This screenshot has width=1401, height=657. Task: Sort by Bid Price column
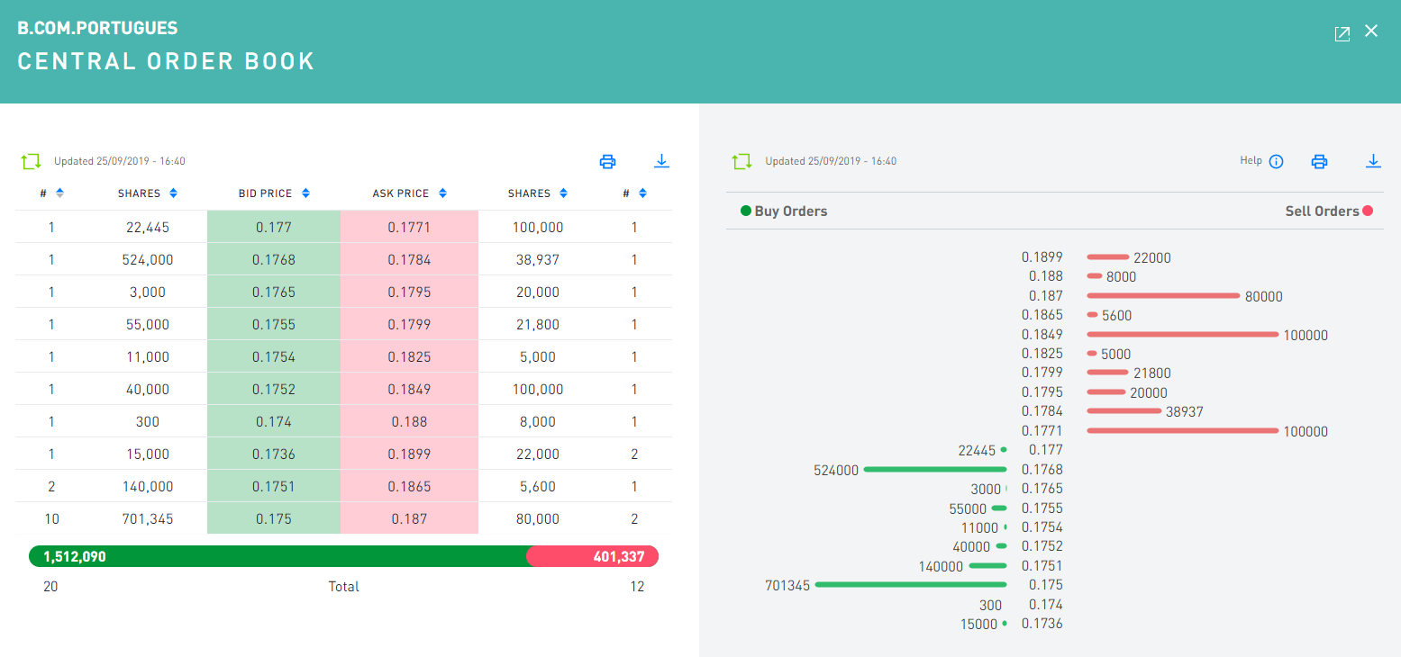(x=274, y=193)
